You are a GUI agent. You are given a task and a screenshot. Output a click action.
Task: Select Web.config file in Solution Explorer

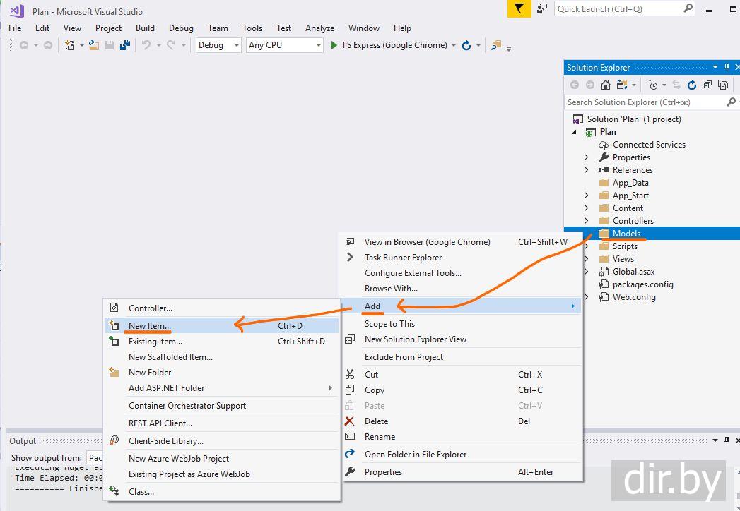coord(634,297)
